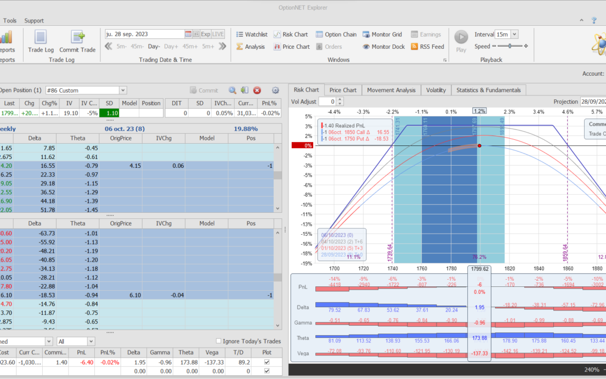Click the red delete position icon
Image resolution: width=606 pixels, height=379 pixels.
(x=257, y=90)
